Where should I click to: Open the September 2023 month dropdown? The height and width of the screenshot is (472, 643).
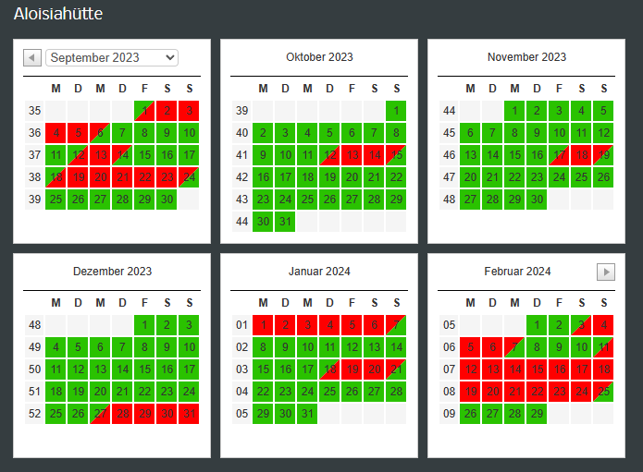click(112, 57)
